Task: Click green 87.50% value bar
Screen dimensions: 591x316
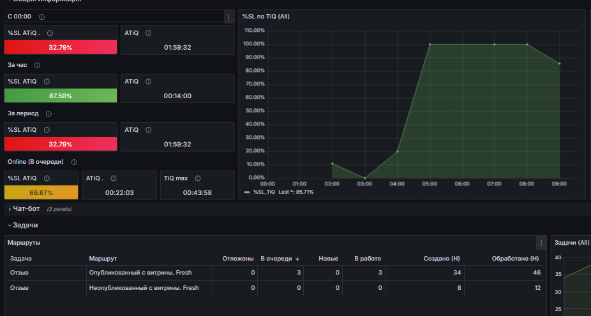Action: [x=60, y=96]
